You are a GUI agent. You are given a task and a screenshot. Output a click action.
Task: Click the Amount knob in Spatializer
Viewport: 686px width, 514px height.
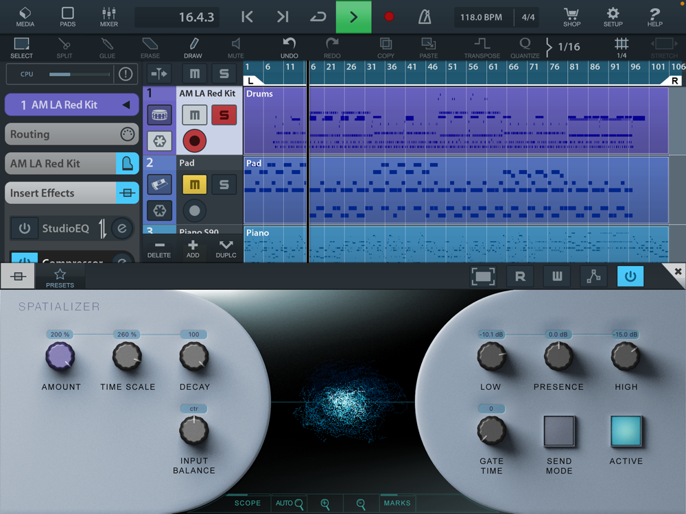[x=60, y=357]
